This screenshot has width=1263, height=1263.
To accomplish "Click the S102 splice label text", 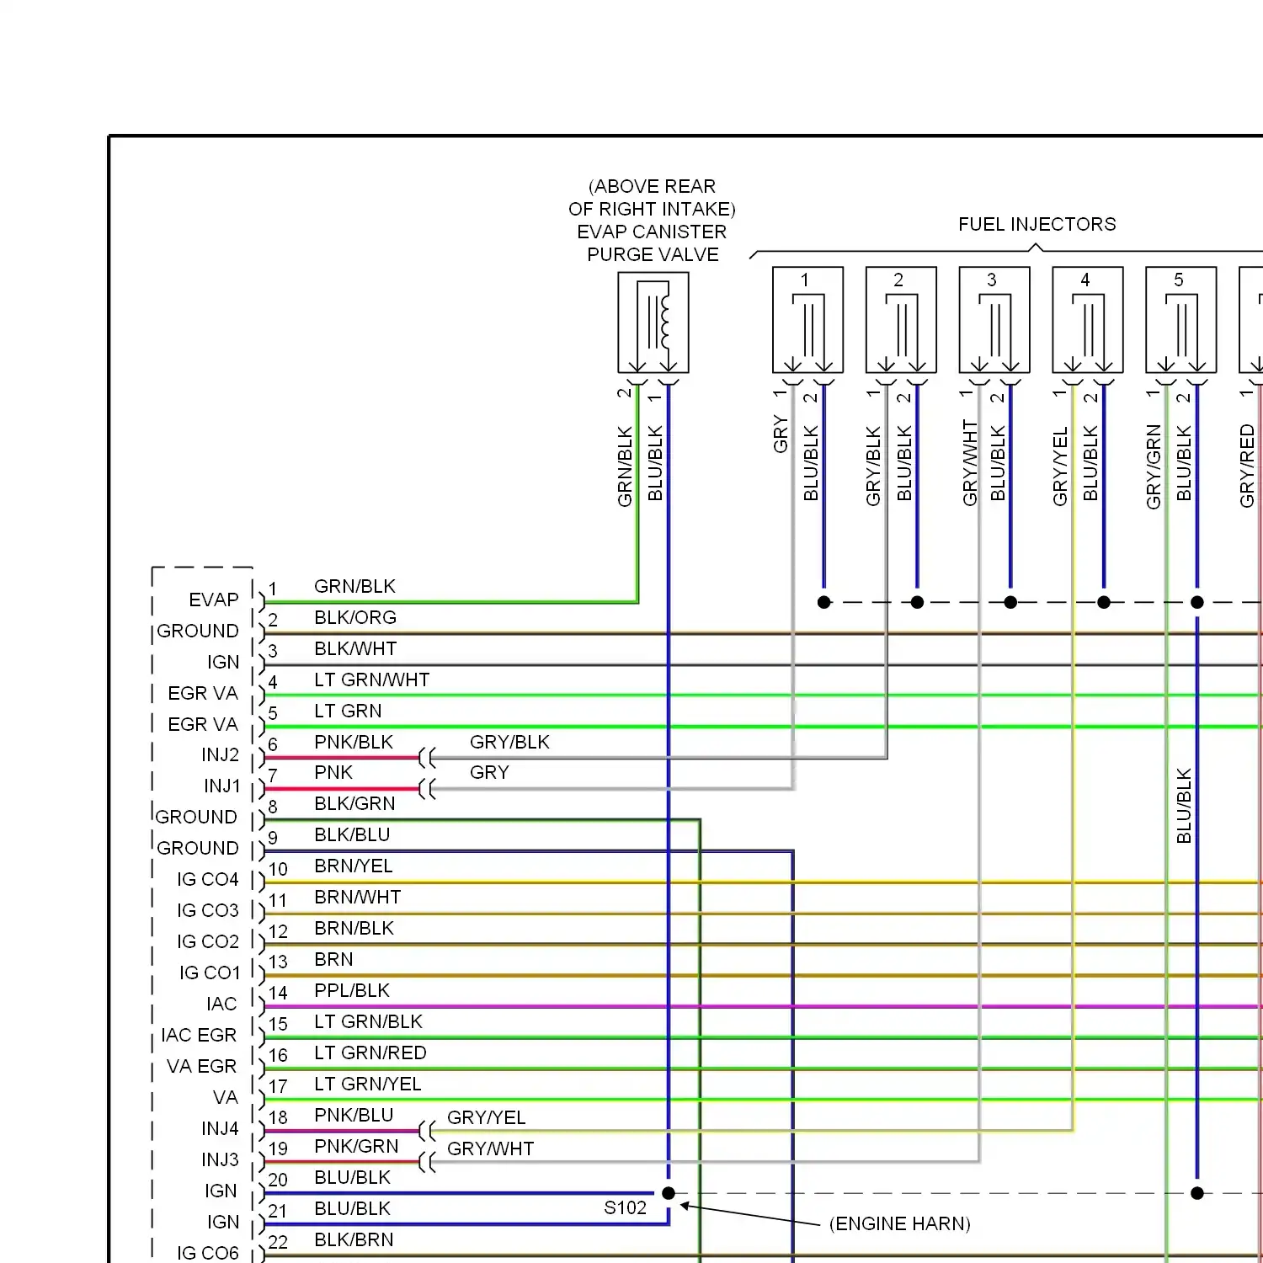I will [x=625, y=1207].
